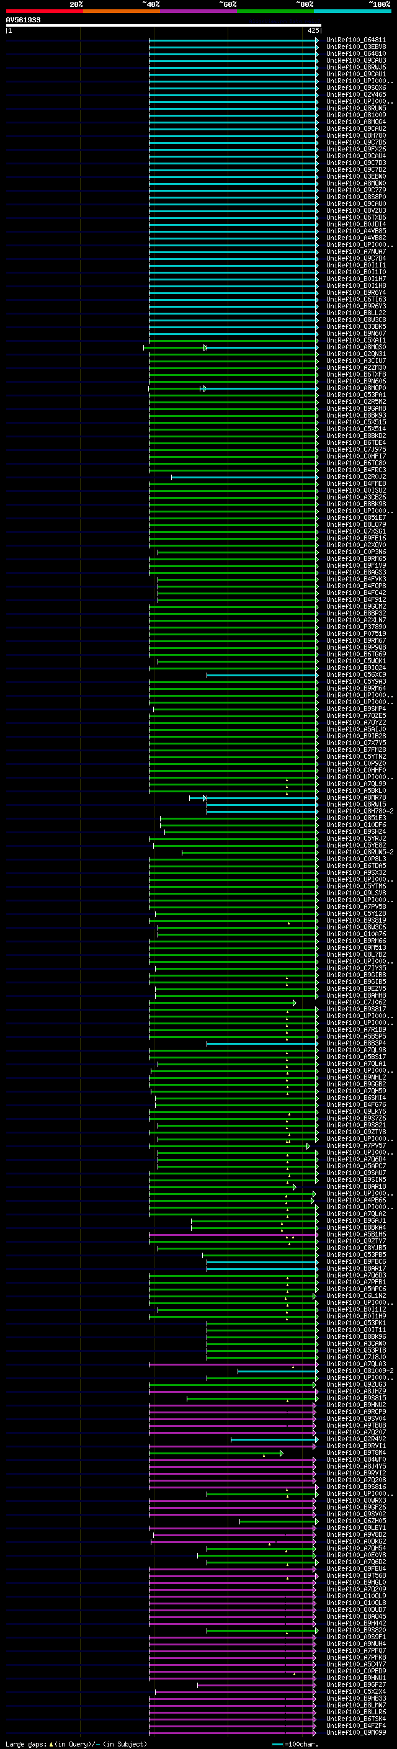Select hit label UniRef100_B6TSK4
Image resolution: width=397 pixels, height=1749 pixels.
point(355,1718)
